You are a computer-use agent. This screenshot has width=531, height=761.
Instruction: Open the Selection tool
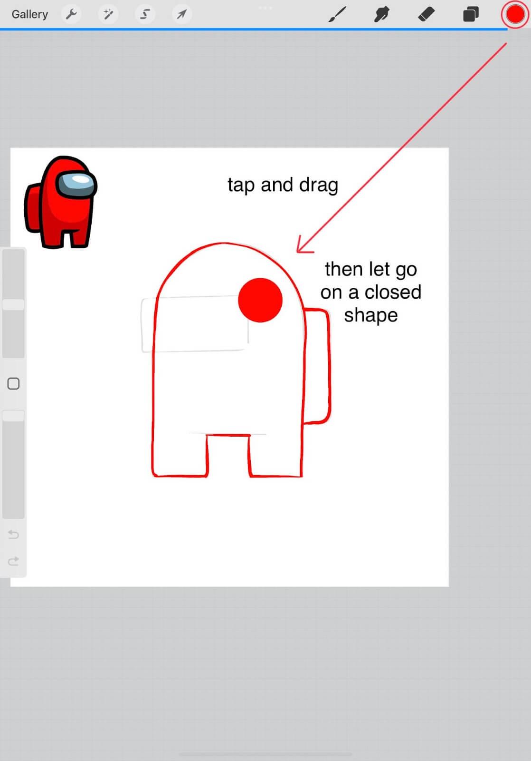pos(145,14)
